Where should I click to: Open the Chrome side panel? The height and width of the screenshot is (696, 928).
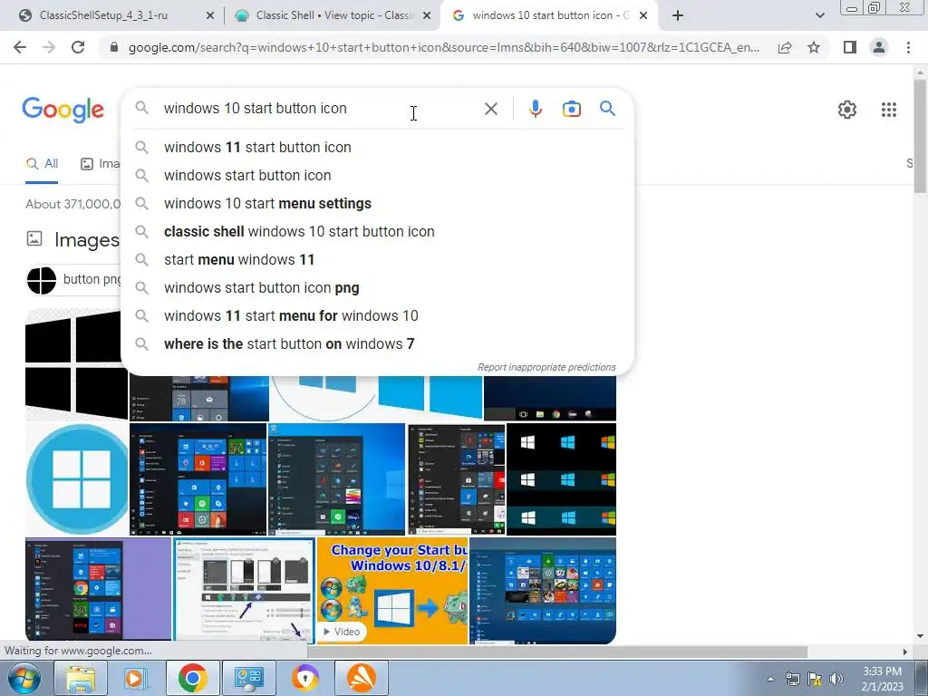850,47
